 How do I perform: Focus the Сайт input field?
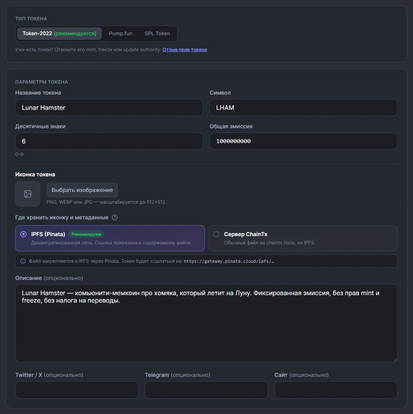pyautogui.click(x=336, y=390)
